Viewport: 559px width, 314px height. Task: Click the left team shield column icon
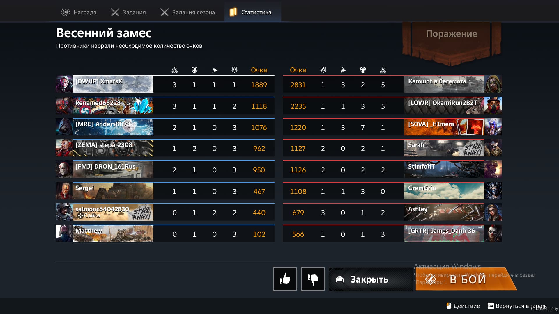click(194, 70)
